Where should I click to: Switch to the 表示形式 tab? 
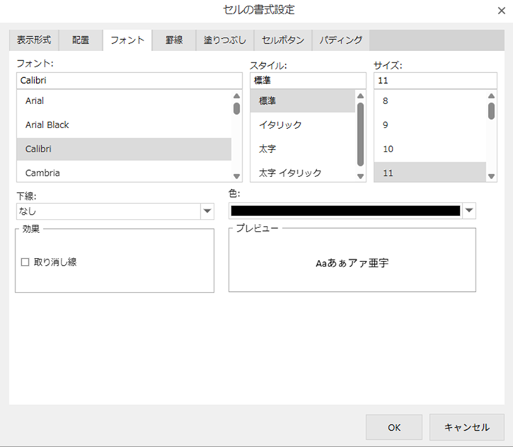tap(34, 40)
